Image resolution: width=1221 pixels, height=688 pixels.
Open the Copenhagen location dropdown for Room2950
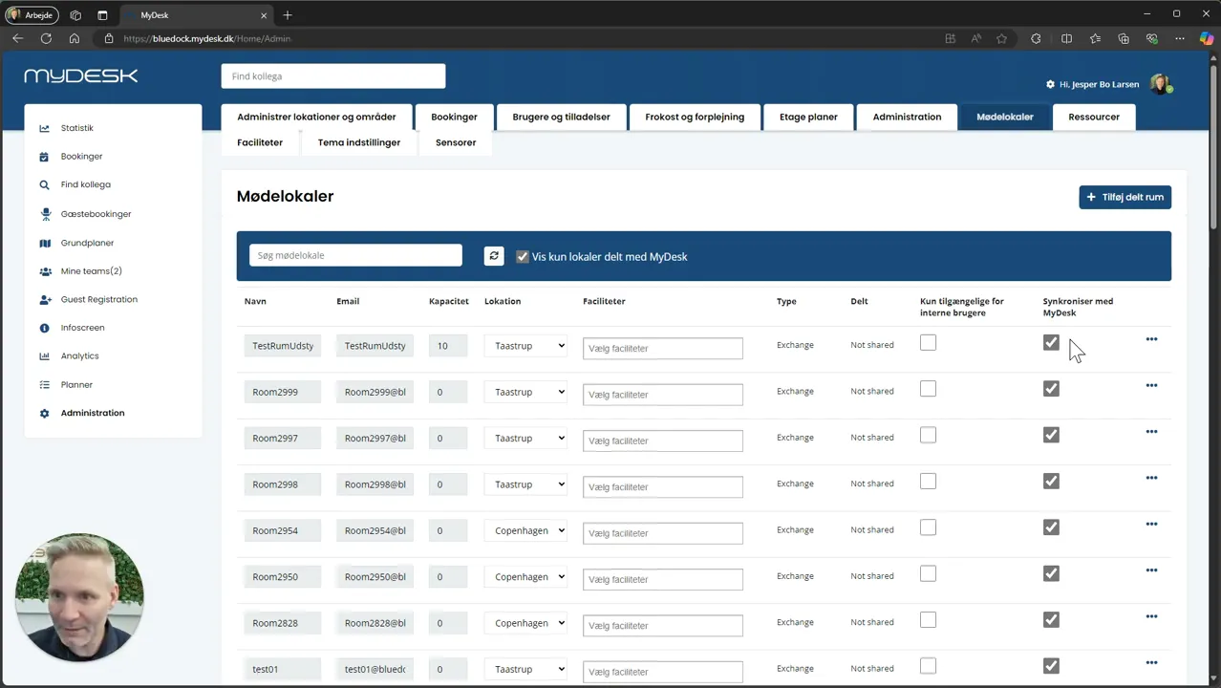[525, 577]
